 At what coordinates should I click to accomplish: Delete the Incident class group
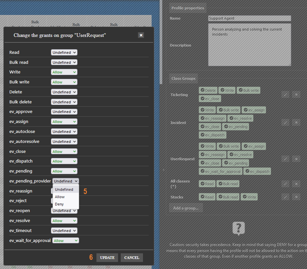pyautogui.click(x=296, y=122)
